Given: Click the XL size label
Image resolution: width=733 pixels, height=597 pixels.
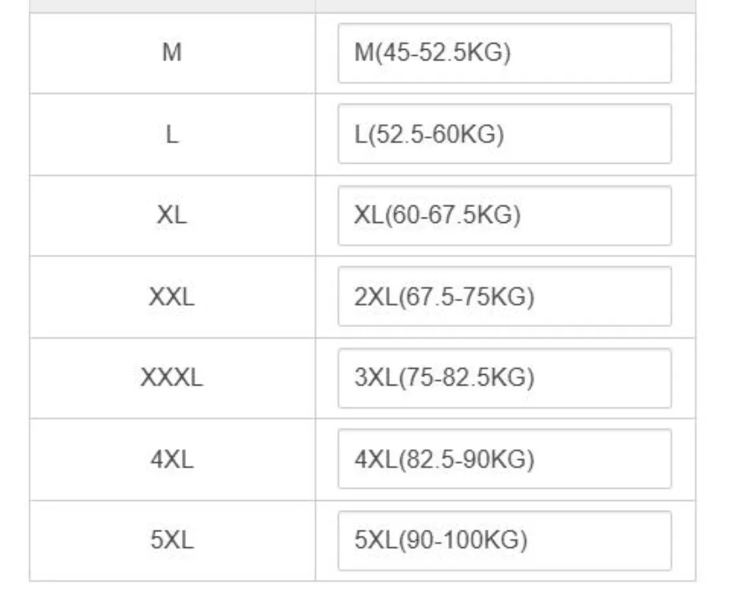Looking at the screenshot, I should tap(172, 216).
